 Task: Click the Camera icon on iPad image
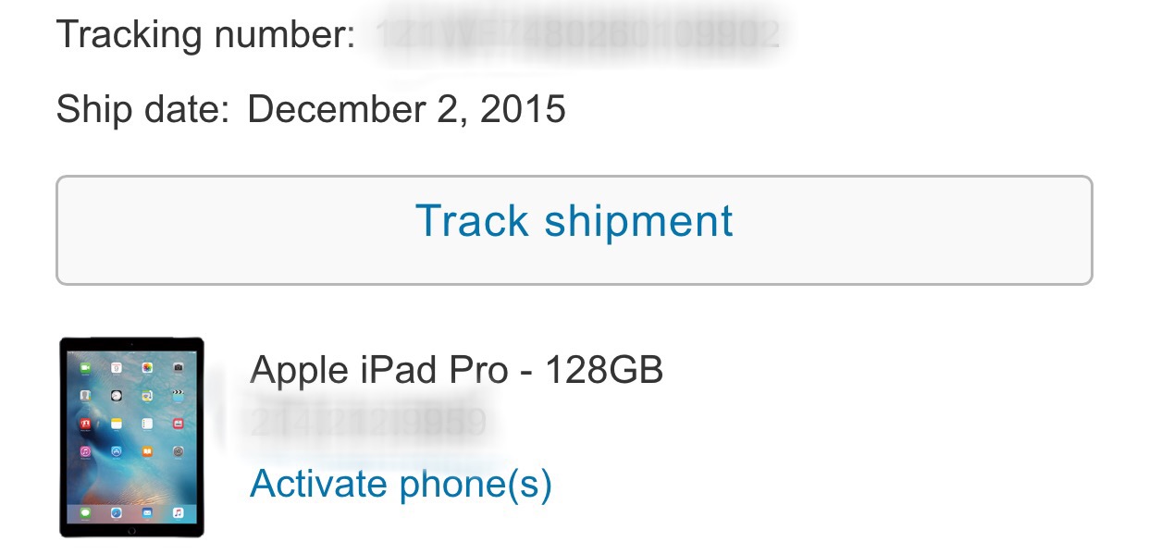pos(179,367)
